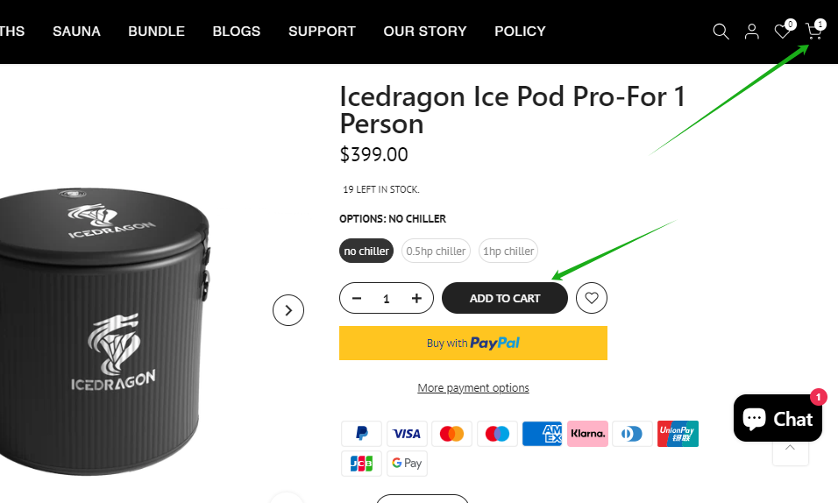Click the ADD TO CART button
This screenshot has width=838, height=503.
[x=505, y=298]
